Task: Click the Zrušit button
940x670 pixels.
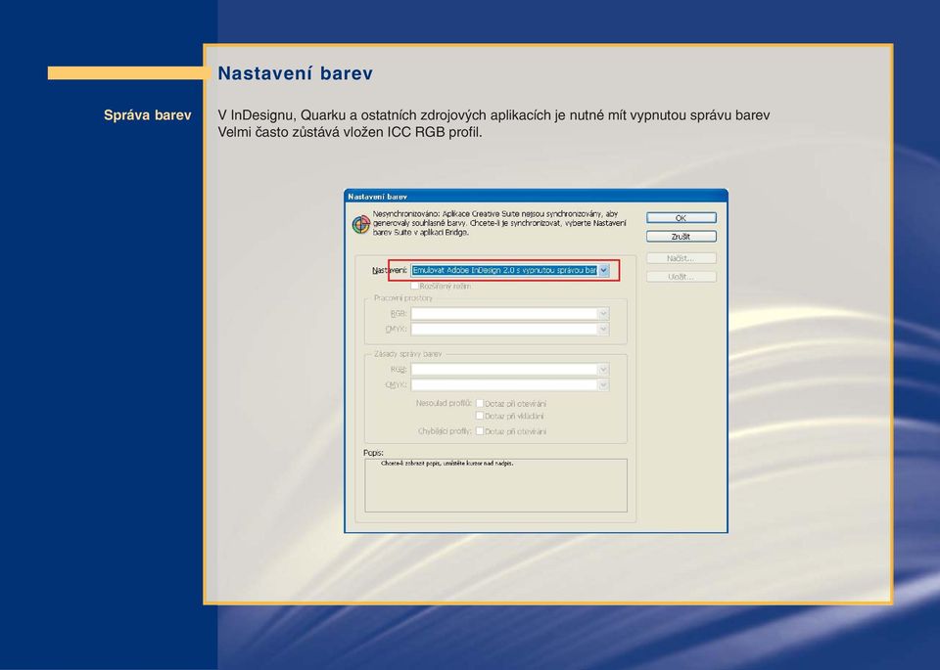Action: pos(681,237)
